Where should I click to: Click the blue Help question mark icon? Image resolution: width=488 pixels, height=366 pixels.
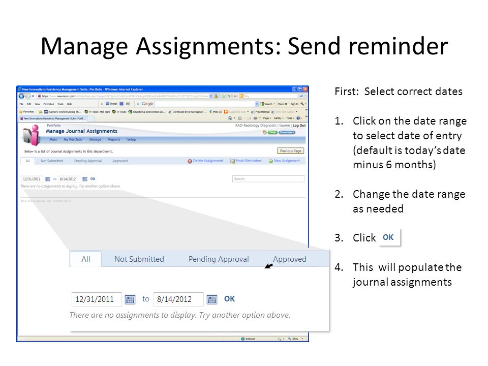tap(298, 118)
